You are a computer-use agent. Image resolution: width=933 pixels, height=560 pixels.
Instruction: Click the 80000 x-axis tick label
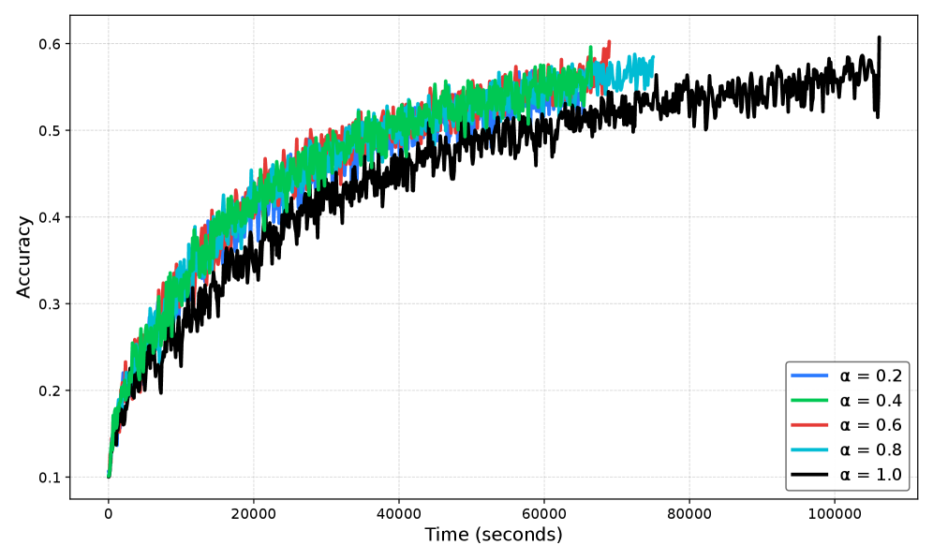coord(689,513)
